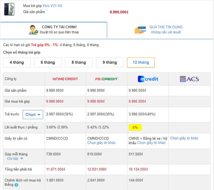214x190 pixels.
Task: Click mcredit prepayment 3.996.000đ(40%)
Action: 142,114
